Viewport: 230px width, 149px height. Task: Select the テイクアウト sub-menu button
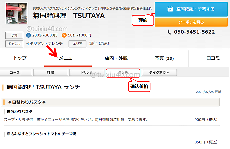point(159,72)
